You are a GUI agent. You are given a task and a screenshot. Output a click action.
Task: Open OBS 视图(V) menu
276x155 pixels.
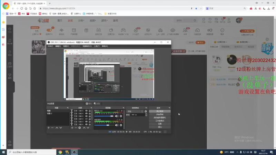(x=66, y=46)
